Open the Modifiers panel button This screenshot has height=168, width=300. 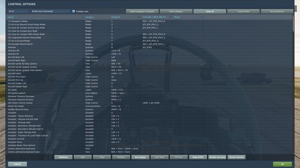[x=63, y=157]
